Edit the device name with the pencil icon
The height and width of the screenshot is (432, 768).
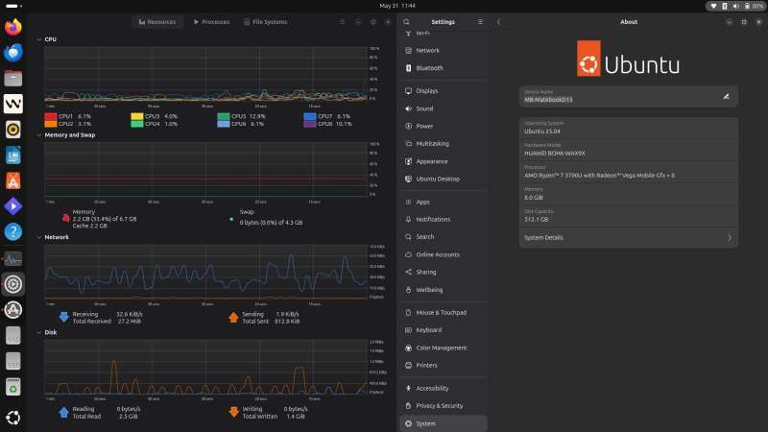click(727, 97)
